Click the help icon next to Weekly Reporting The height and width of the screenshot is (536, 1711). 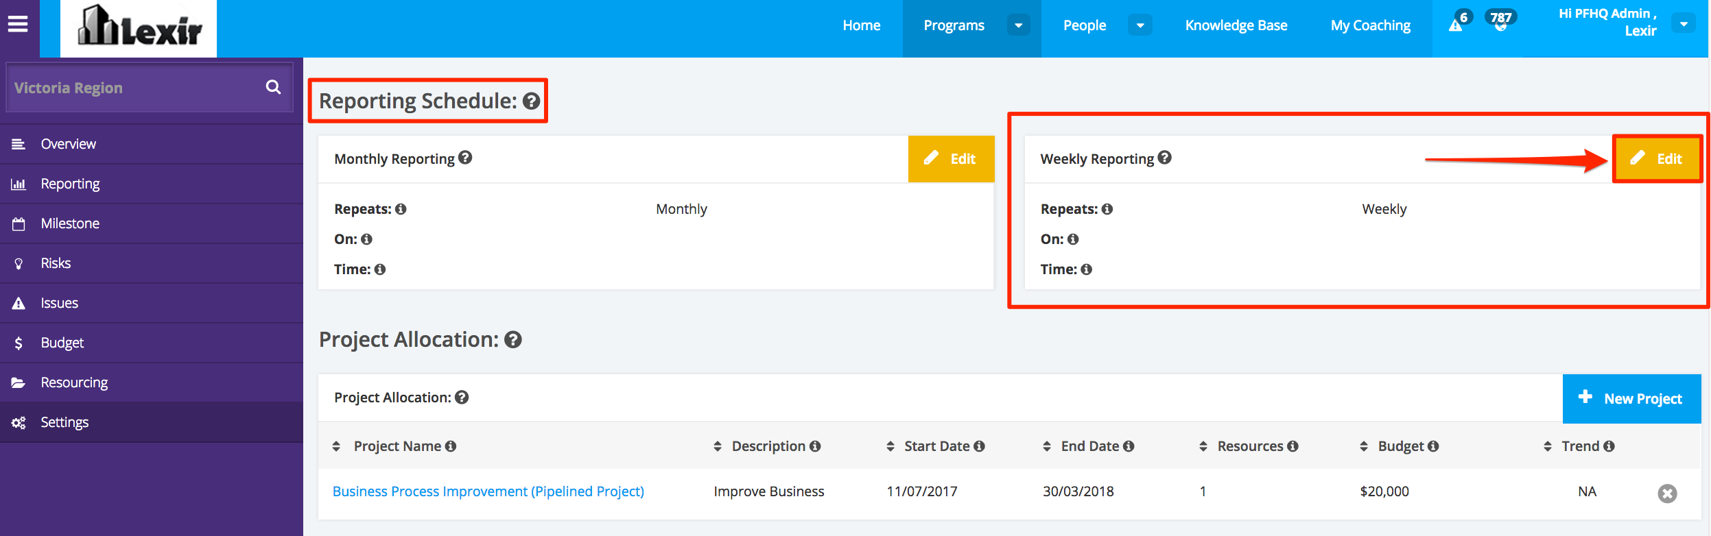(1165, 158)
